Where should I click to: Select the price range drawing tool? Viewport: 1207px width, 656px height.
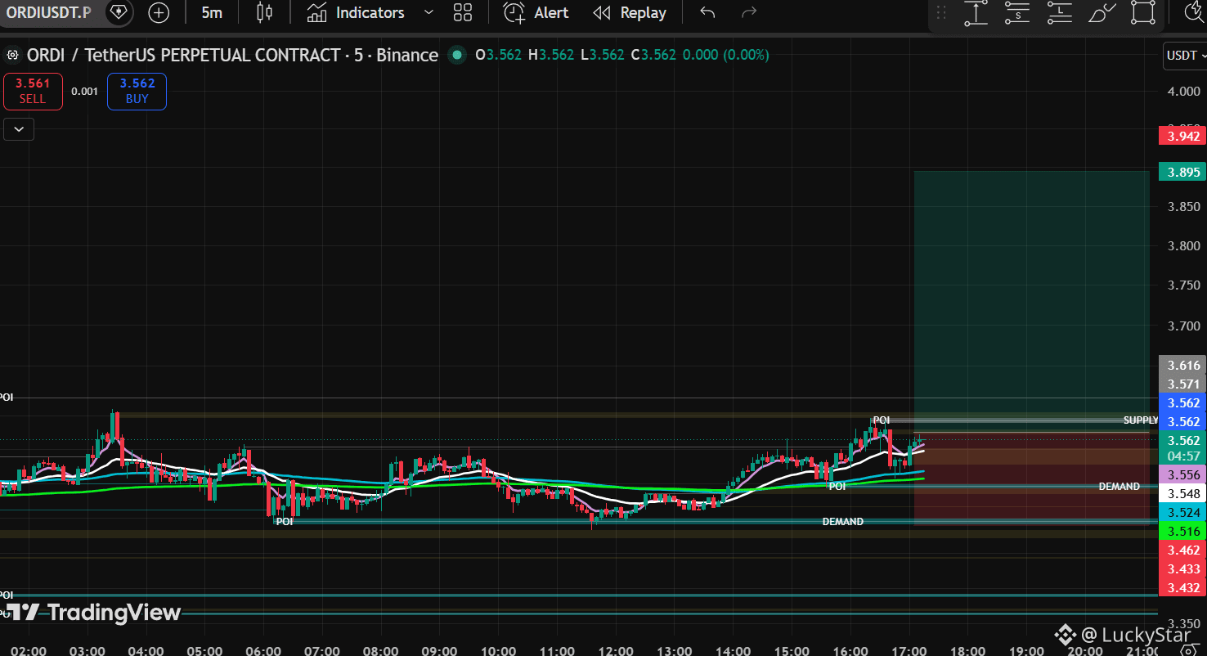click(976, 12)
